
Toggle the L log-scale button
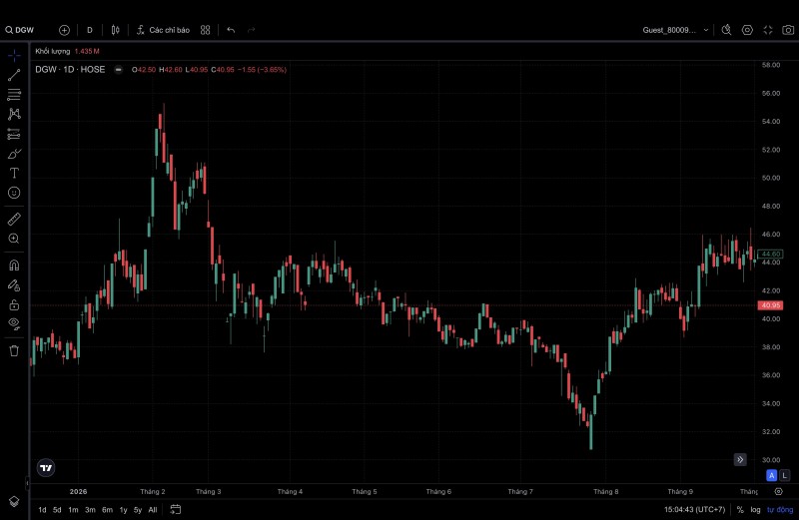point(785,475)
